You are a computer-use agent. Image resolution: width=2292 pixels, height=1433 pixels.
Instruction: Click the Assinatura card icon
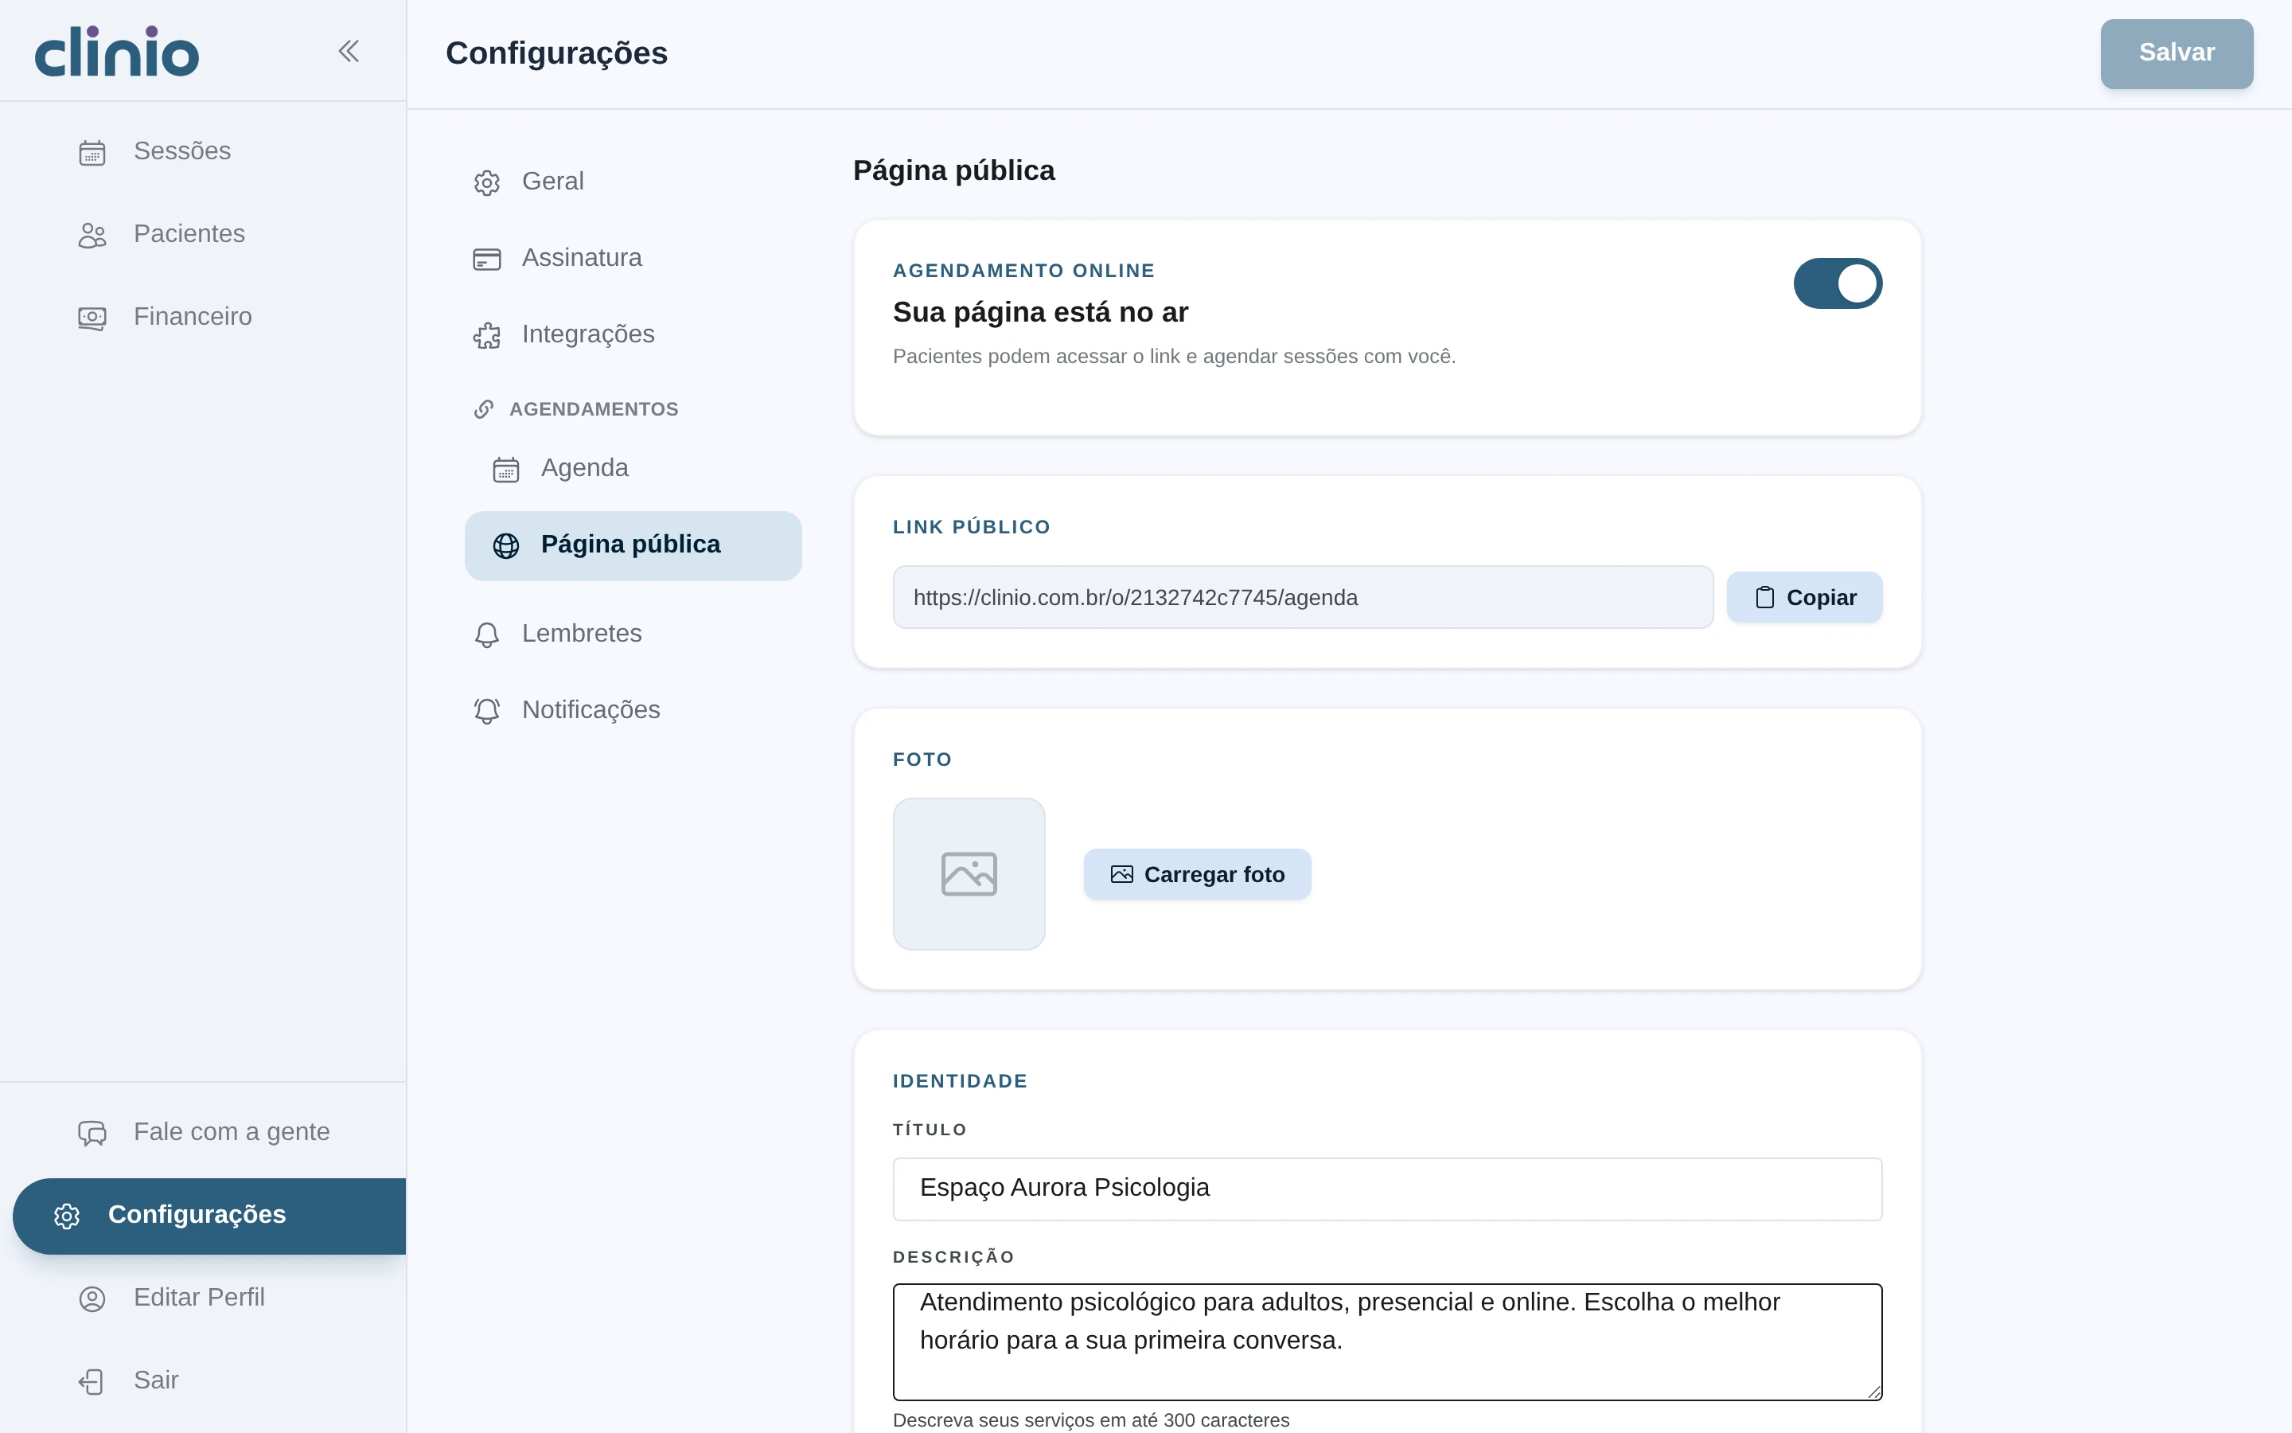[487, 259]
